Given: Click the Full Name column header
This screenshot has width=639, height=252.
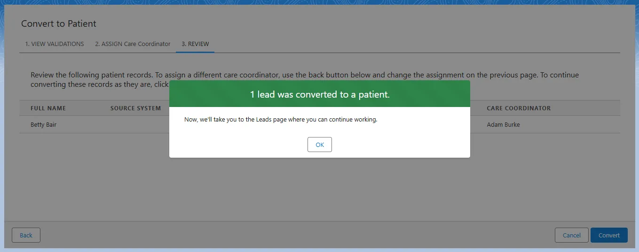Looking at the screenshot, I should coord(48,108).
